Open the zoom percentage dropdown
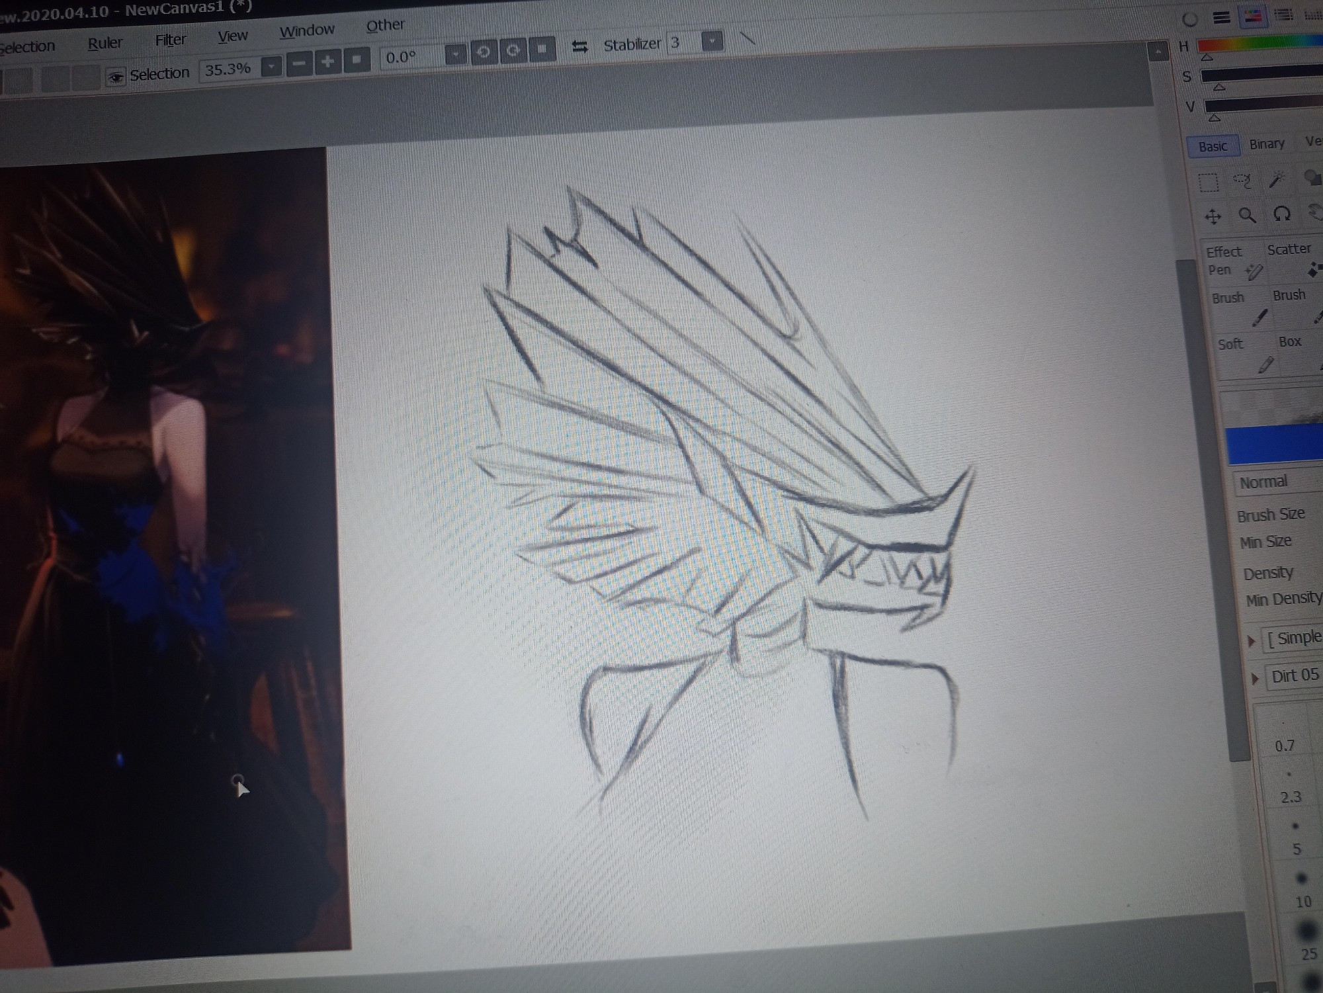The height and width of the screenshot is (993, 1323). pos(271,66)
